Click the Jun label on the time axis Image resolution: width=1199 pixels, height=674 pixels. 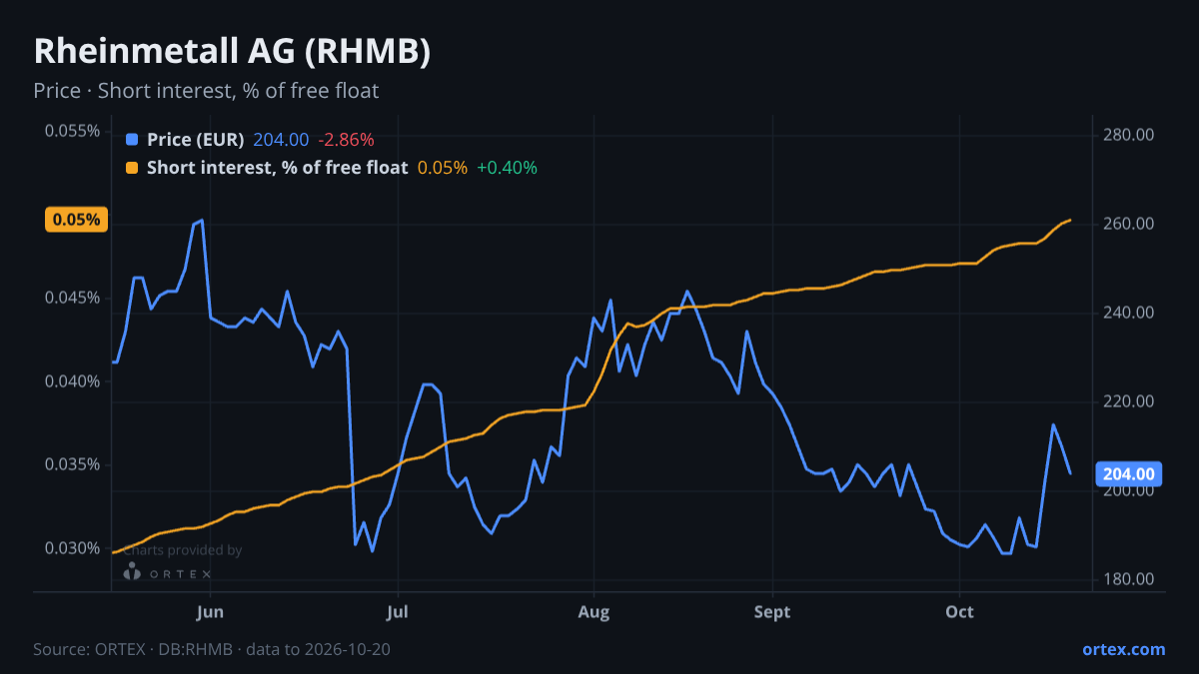(210, 611)
